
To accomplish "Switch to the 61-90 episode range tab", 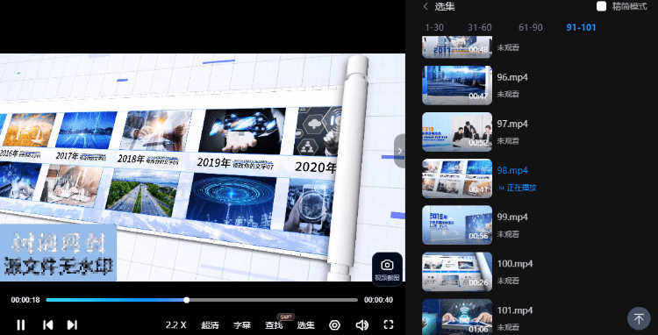I will 531,28.
